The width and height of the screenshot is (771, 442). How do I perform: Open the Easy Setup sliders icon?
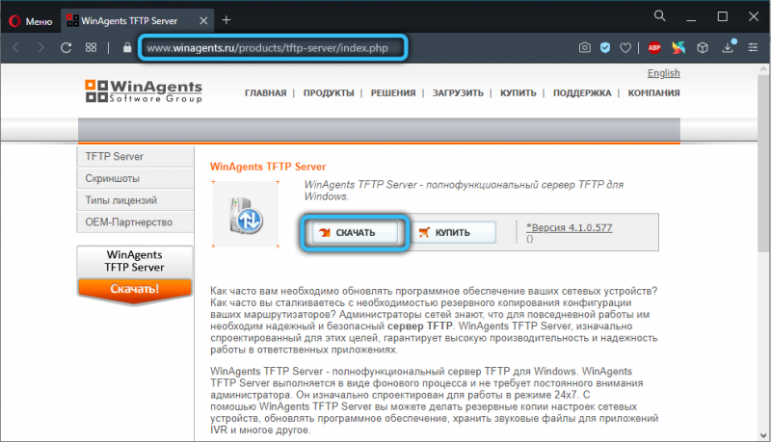(753, 47)
